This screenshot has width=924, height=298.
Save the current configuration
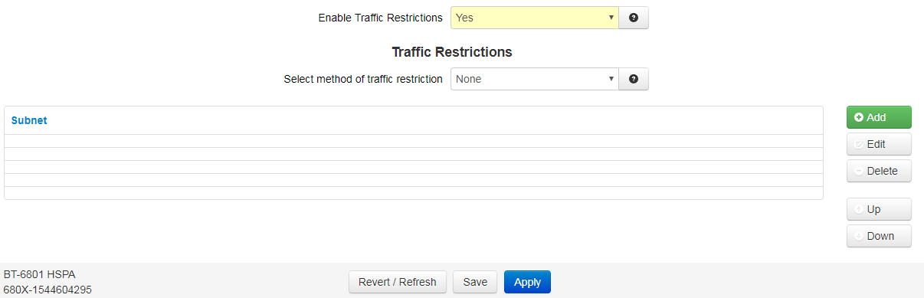475,282
